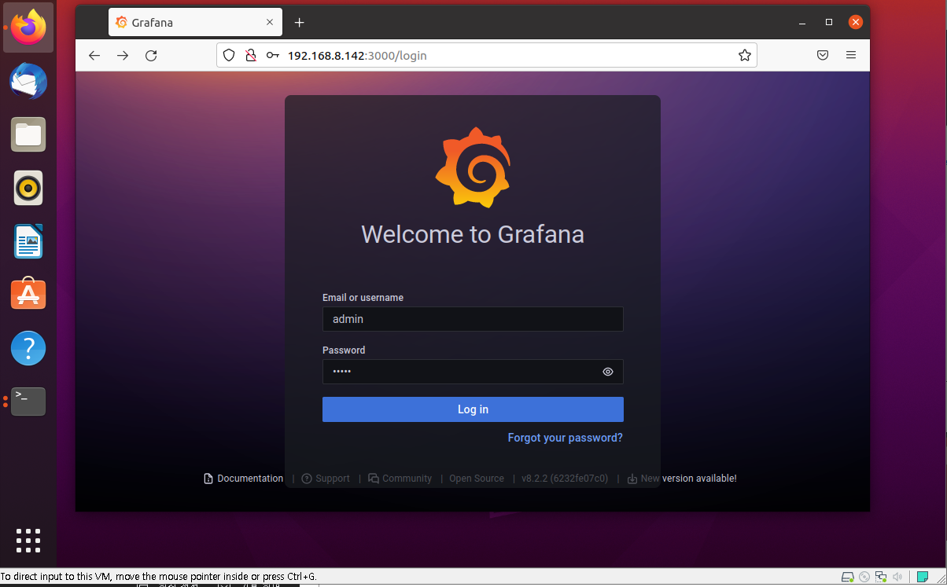Focus the Password input field

473,372
